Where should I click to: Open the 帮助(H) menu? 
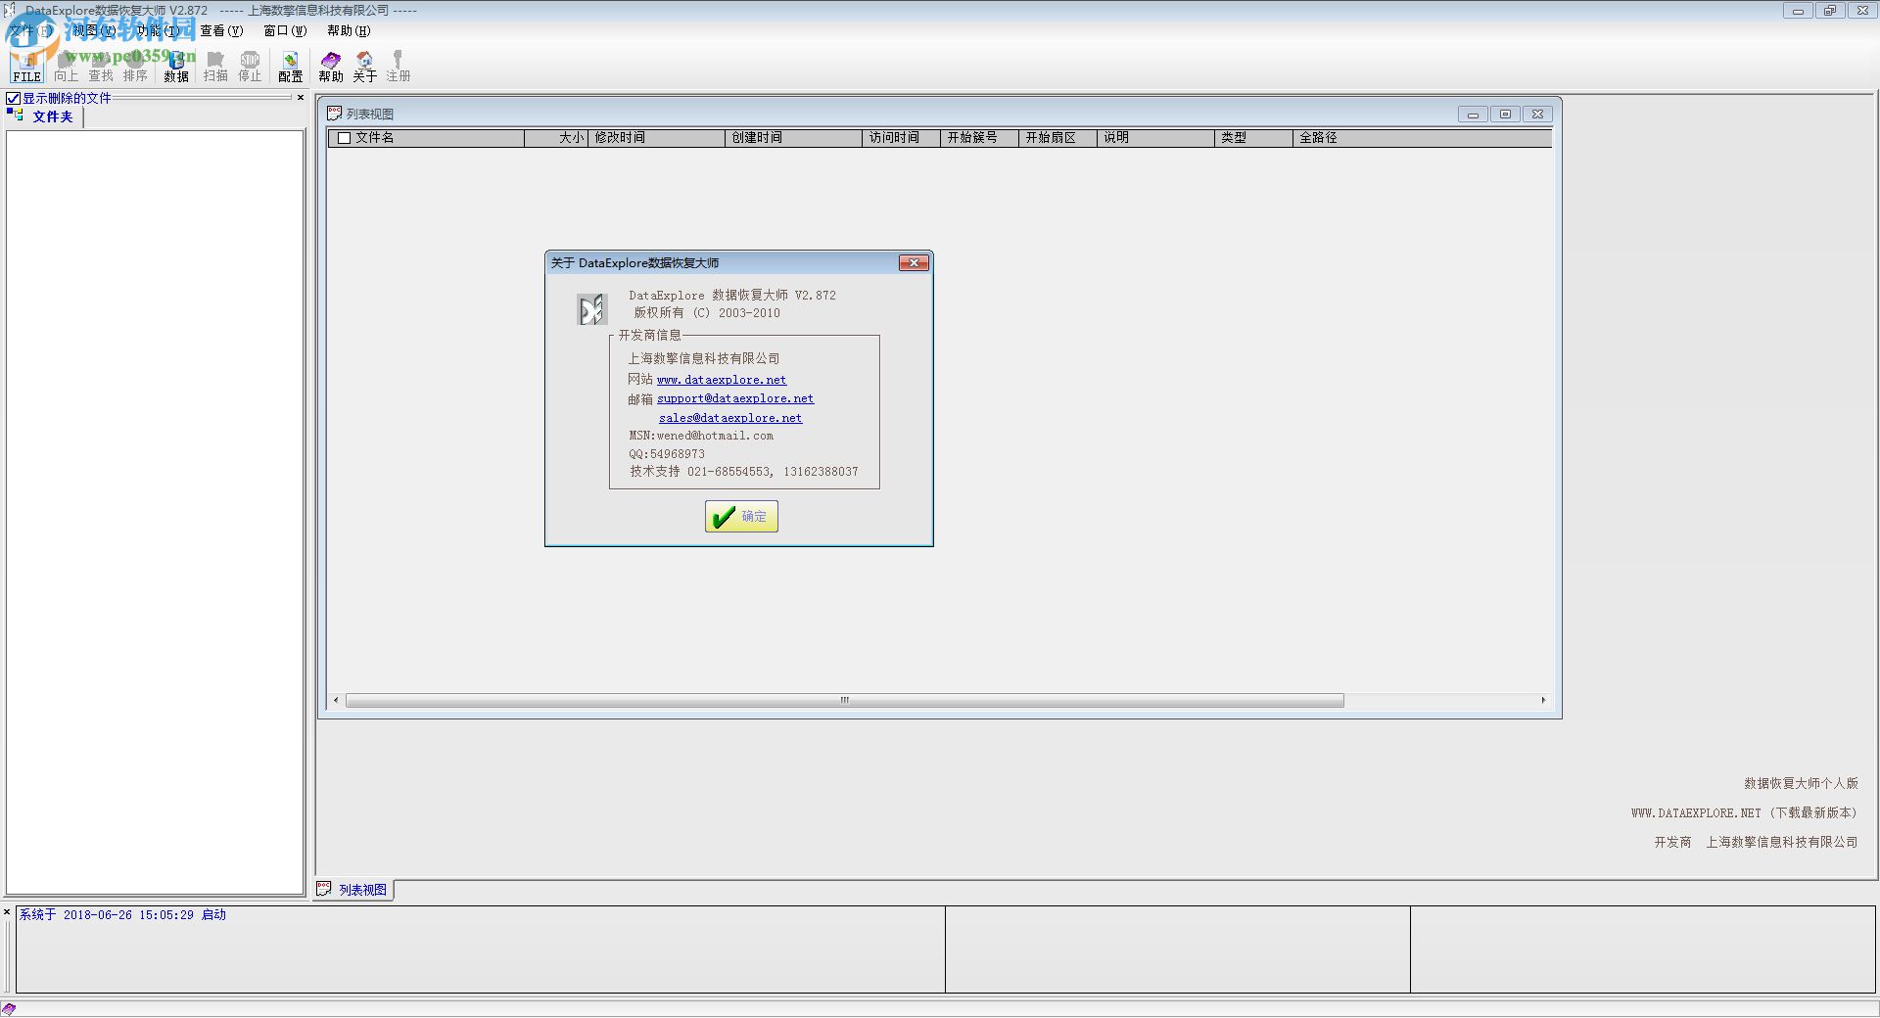coord(349,30)
